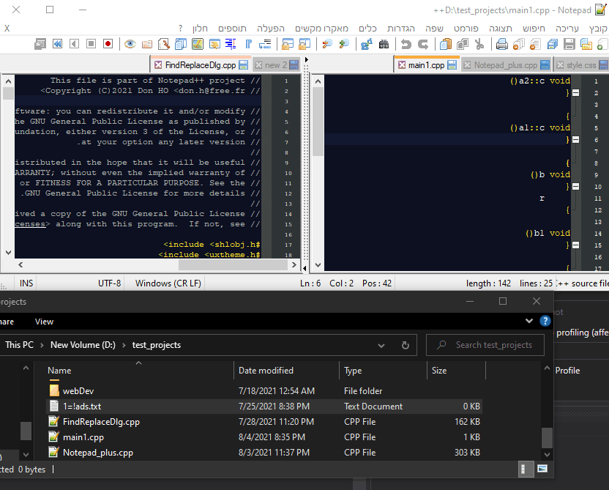Collapse fold marker at line 6

(x=576, y=139)
